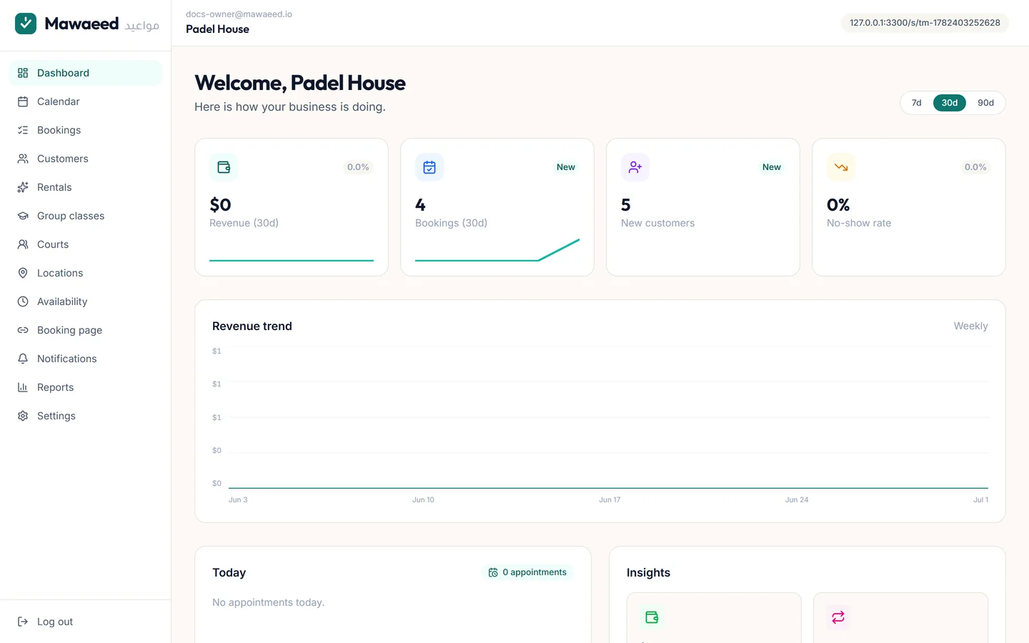
Task: Click the 0.0% badge on Revenue card
Action: tap(358, 167)
